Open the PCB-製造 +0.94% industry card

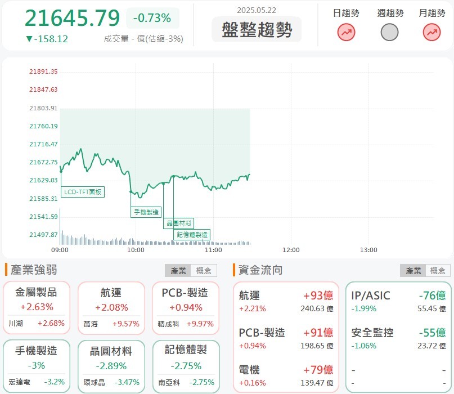pos(186,308)
